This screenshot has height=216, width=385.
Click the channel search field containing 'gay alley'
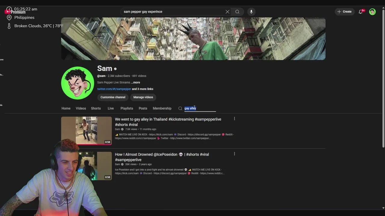click(200, 108)
